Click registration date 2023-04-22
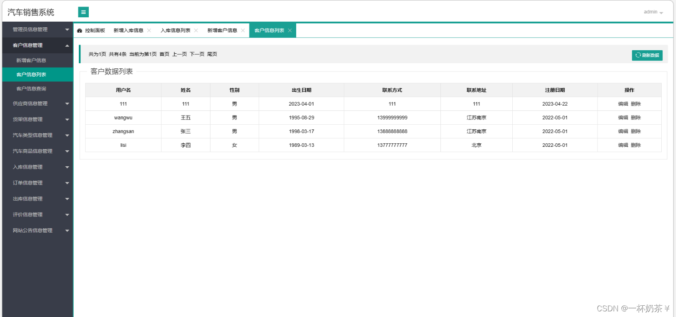 (x=555, y=104)
